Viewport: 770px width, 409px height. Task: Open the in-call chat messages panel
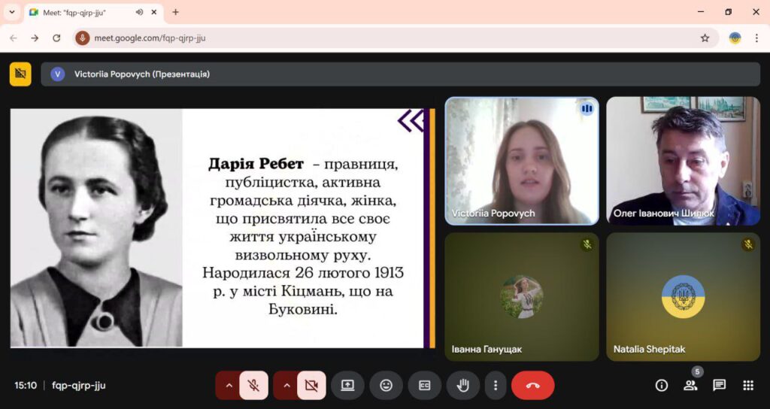pyautogui.click(x=720, y=386)
